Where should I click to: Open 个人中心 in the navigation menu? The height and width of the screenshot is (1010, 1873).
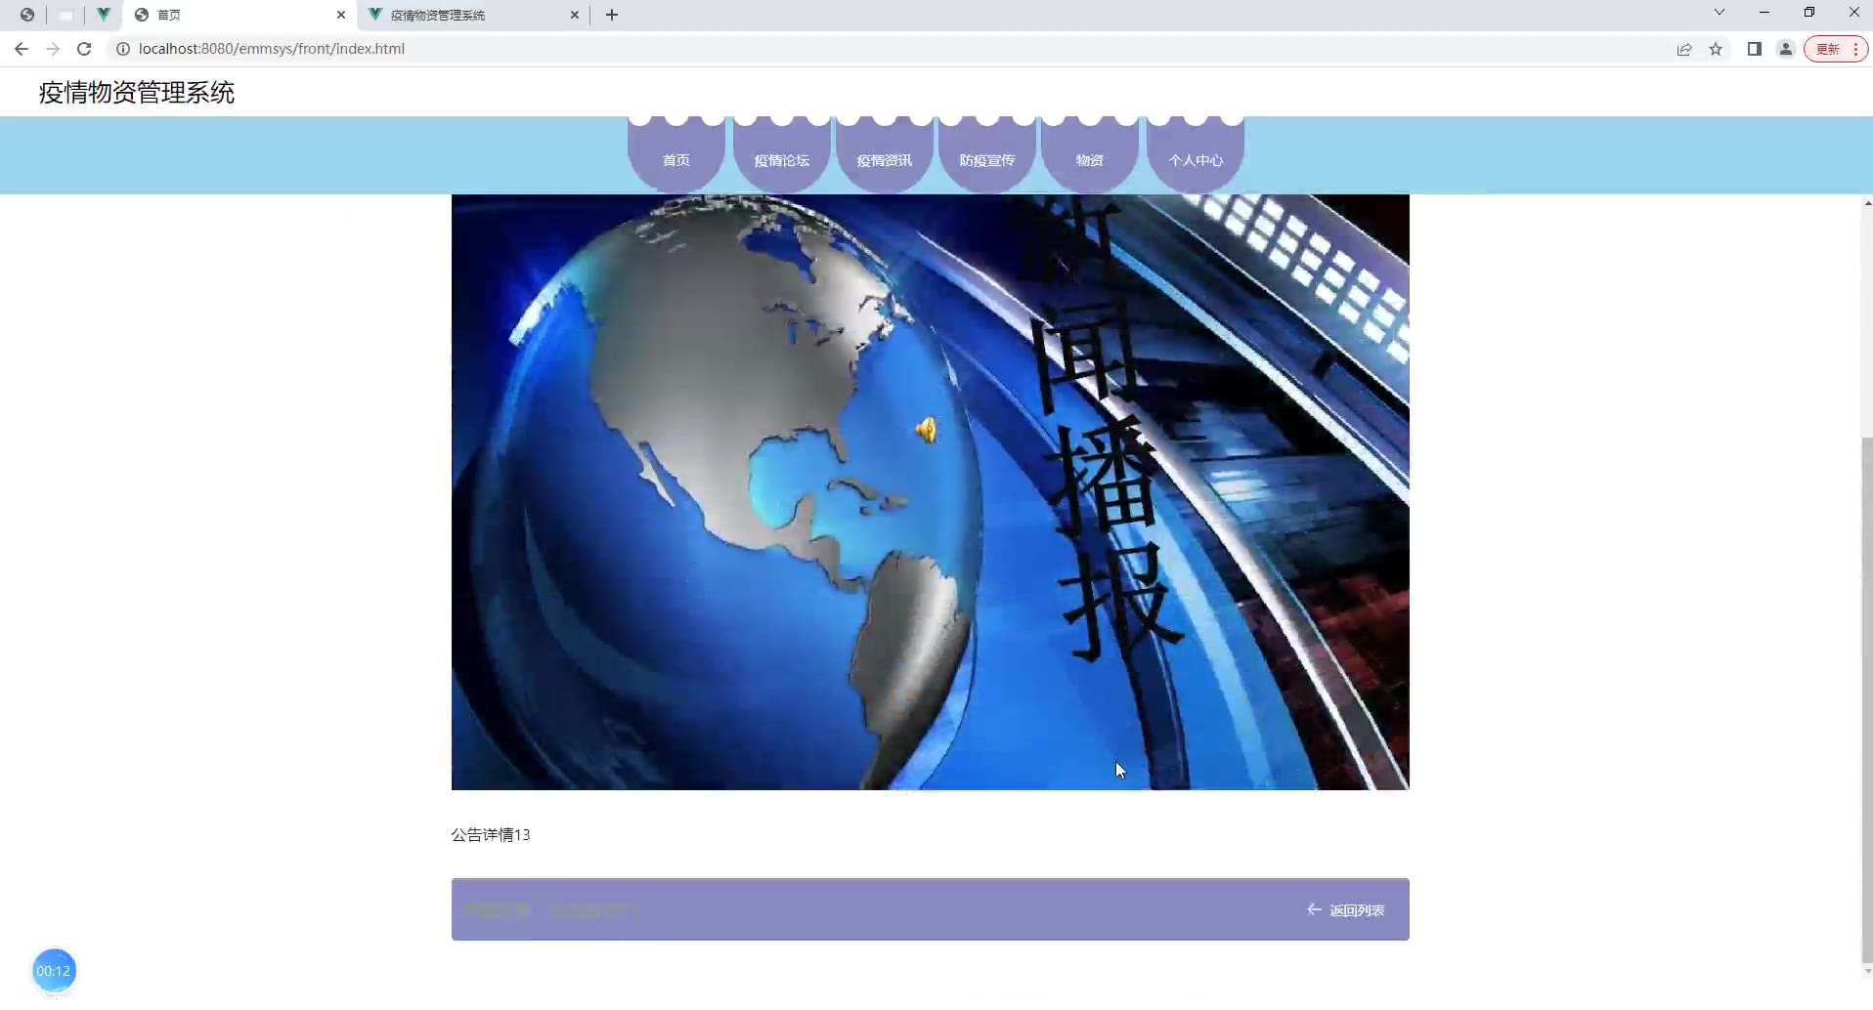[x=1196, y=154]
